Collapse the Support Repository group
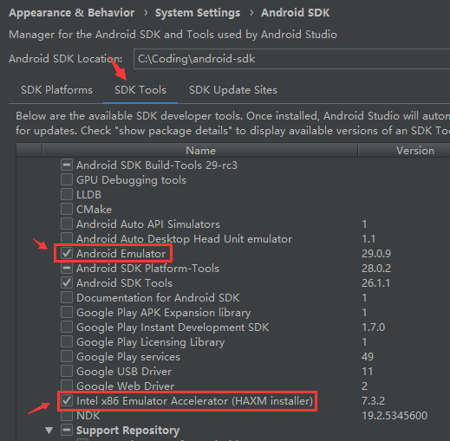The height and width of the screenshot is (441, 450). pyautogui.click(x=49, y=431)
